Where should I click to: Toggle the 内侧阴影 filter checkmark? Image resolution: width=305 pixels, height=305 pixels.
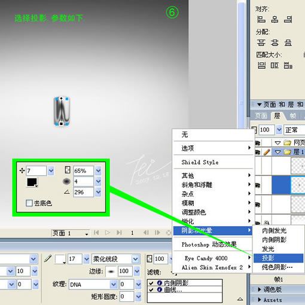(151, 283)
